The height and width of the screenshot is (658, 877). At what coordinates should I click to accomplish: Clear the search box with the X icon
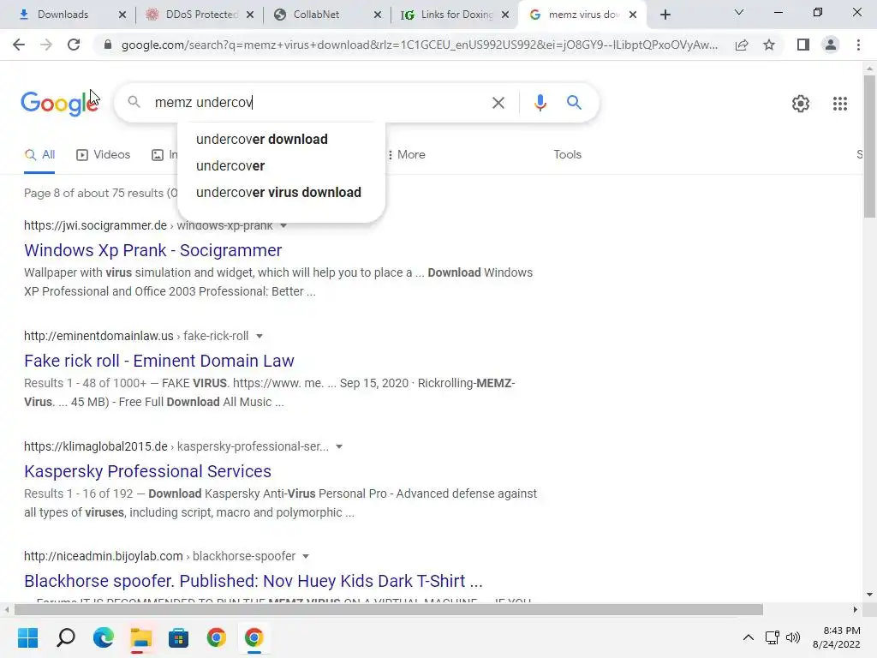[498, 103]
